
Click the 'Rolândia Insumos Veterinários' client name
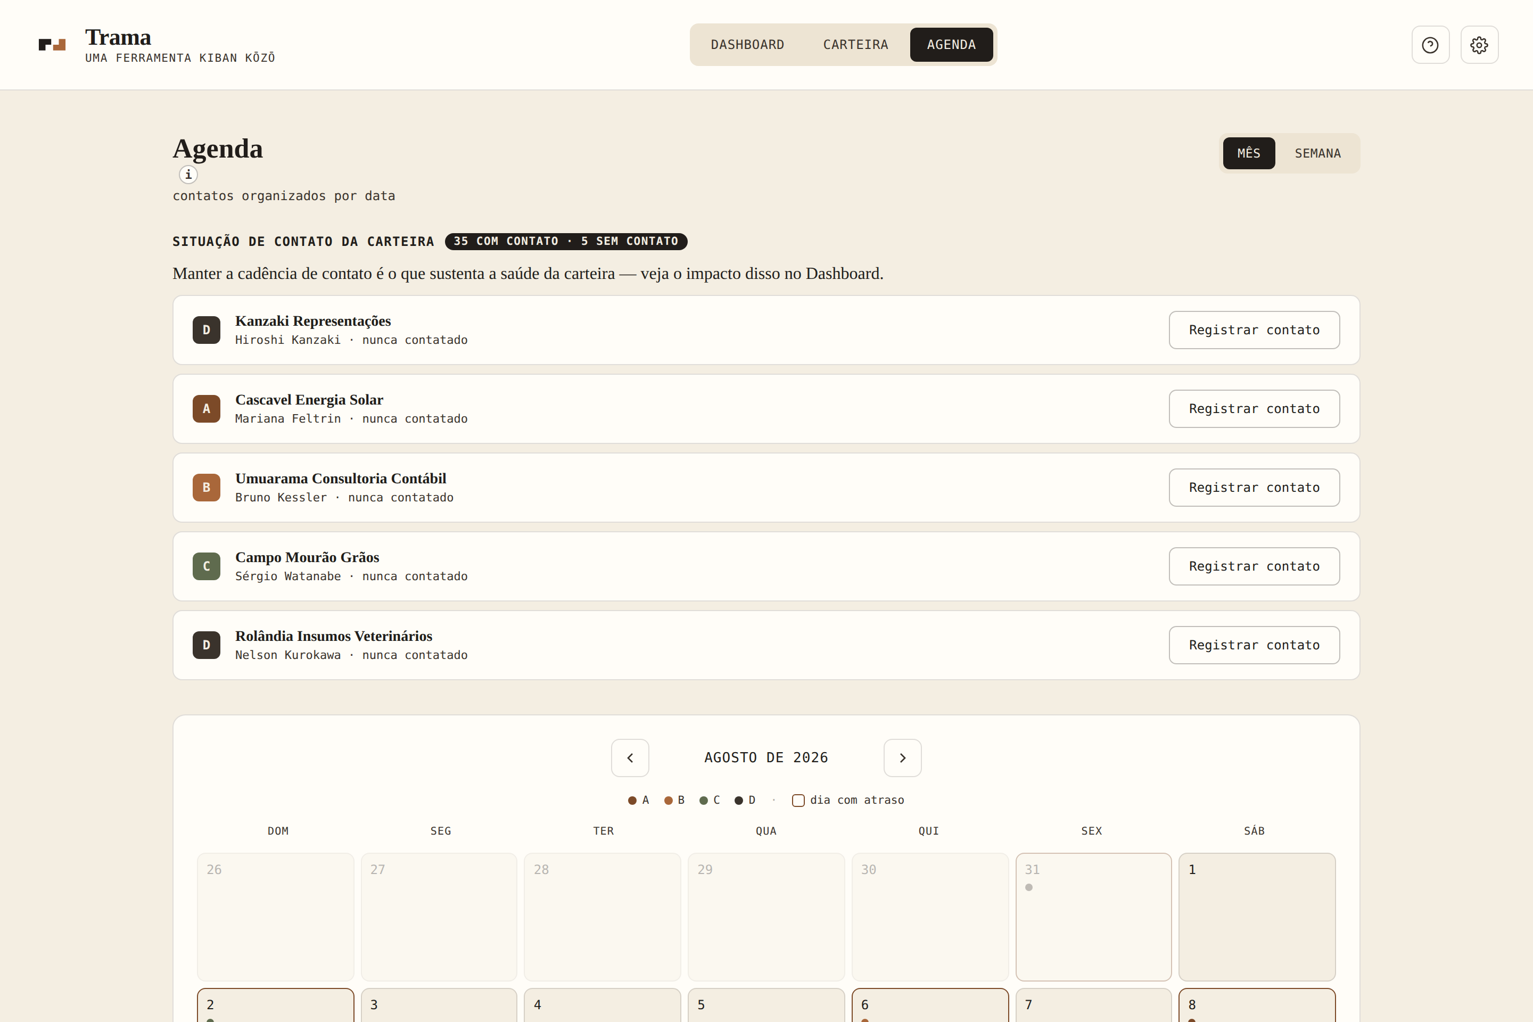point(334,636)
